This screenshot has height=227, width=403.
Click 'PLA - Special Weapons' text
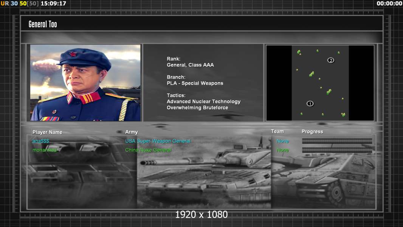point(195,83)
